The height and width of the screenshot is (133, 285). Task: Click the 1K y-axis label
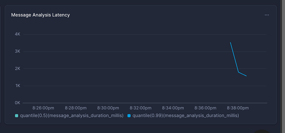17,86
